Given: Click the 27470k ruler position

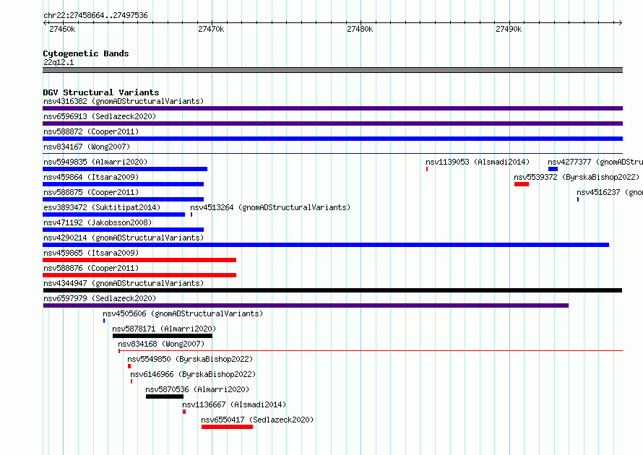Looking at the screenshot, I should (211, 29).
